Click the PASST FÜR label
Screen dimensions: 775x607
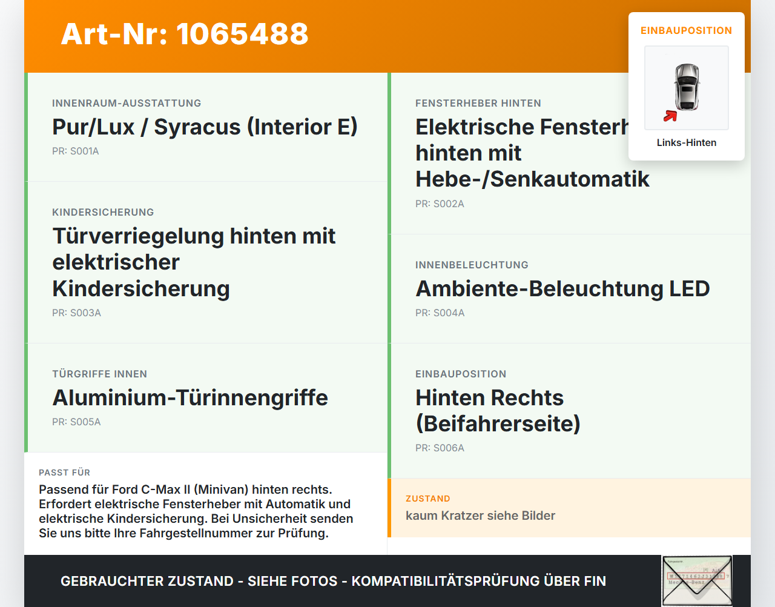[x=64, y=473]
